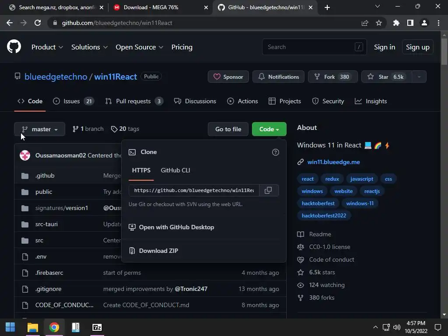Open the .github folder
This screenshot has height=336, width=448.
pyautogui.click(x=45, y=176)
